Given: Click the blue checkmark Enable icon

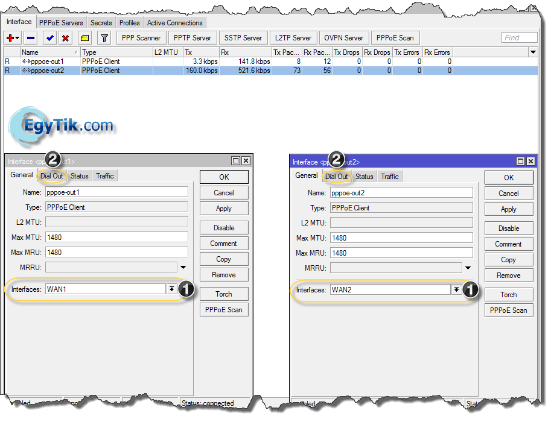Looking at the screenshot, I should (x=50, y=38).
